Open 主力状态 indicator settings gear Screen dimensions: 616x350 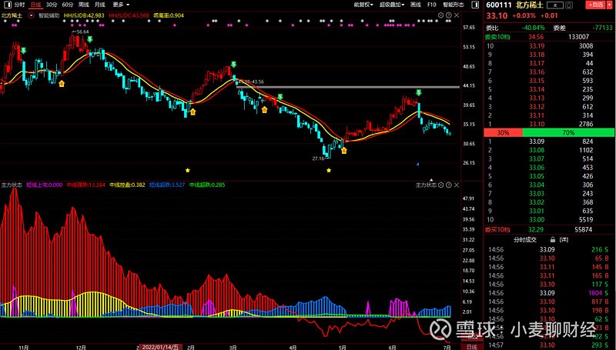point(442,185)
